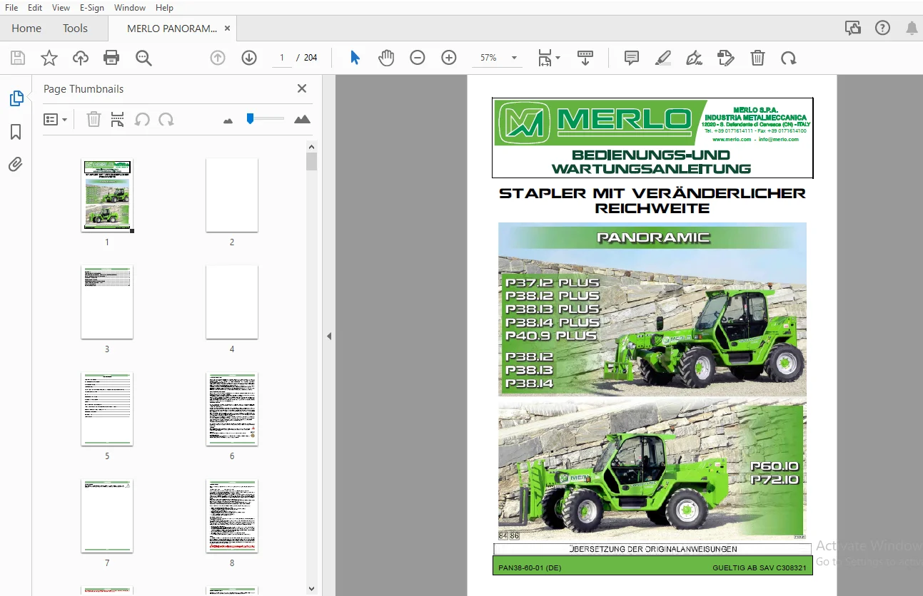Screen dimensions: 923x596
Task: Open the thumbnail options dropdown
Action: click(x=55, y=120)
